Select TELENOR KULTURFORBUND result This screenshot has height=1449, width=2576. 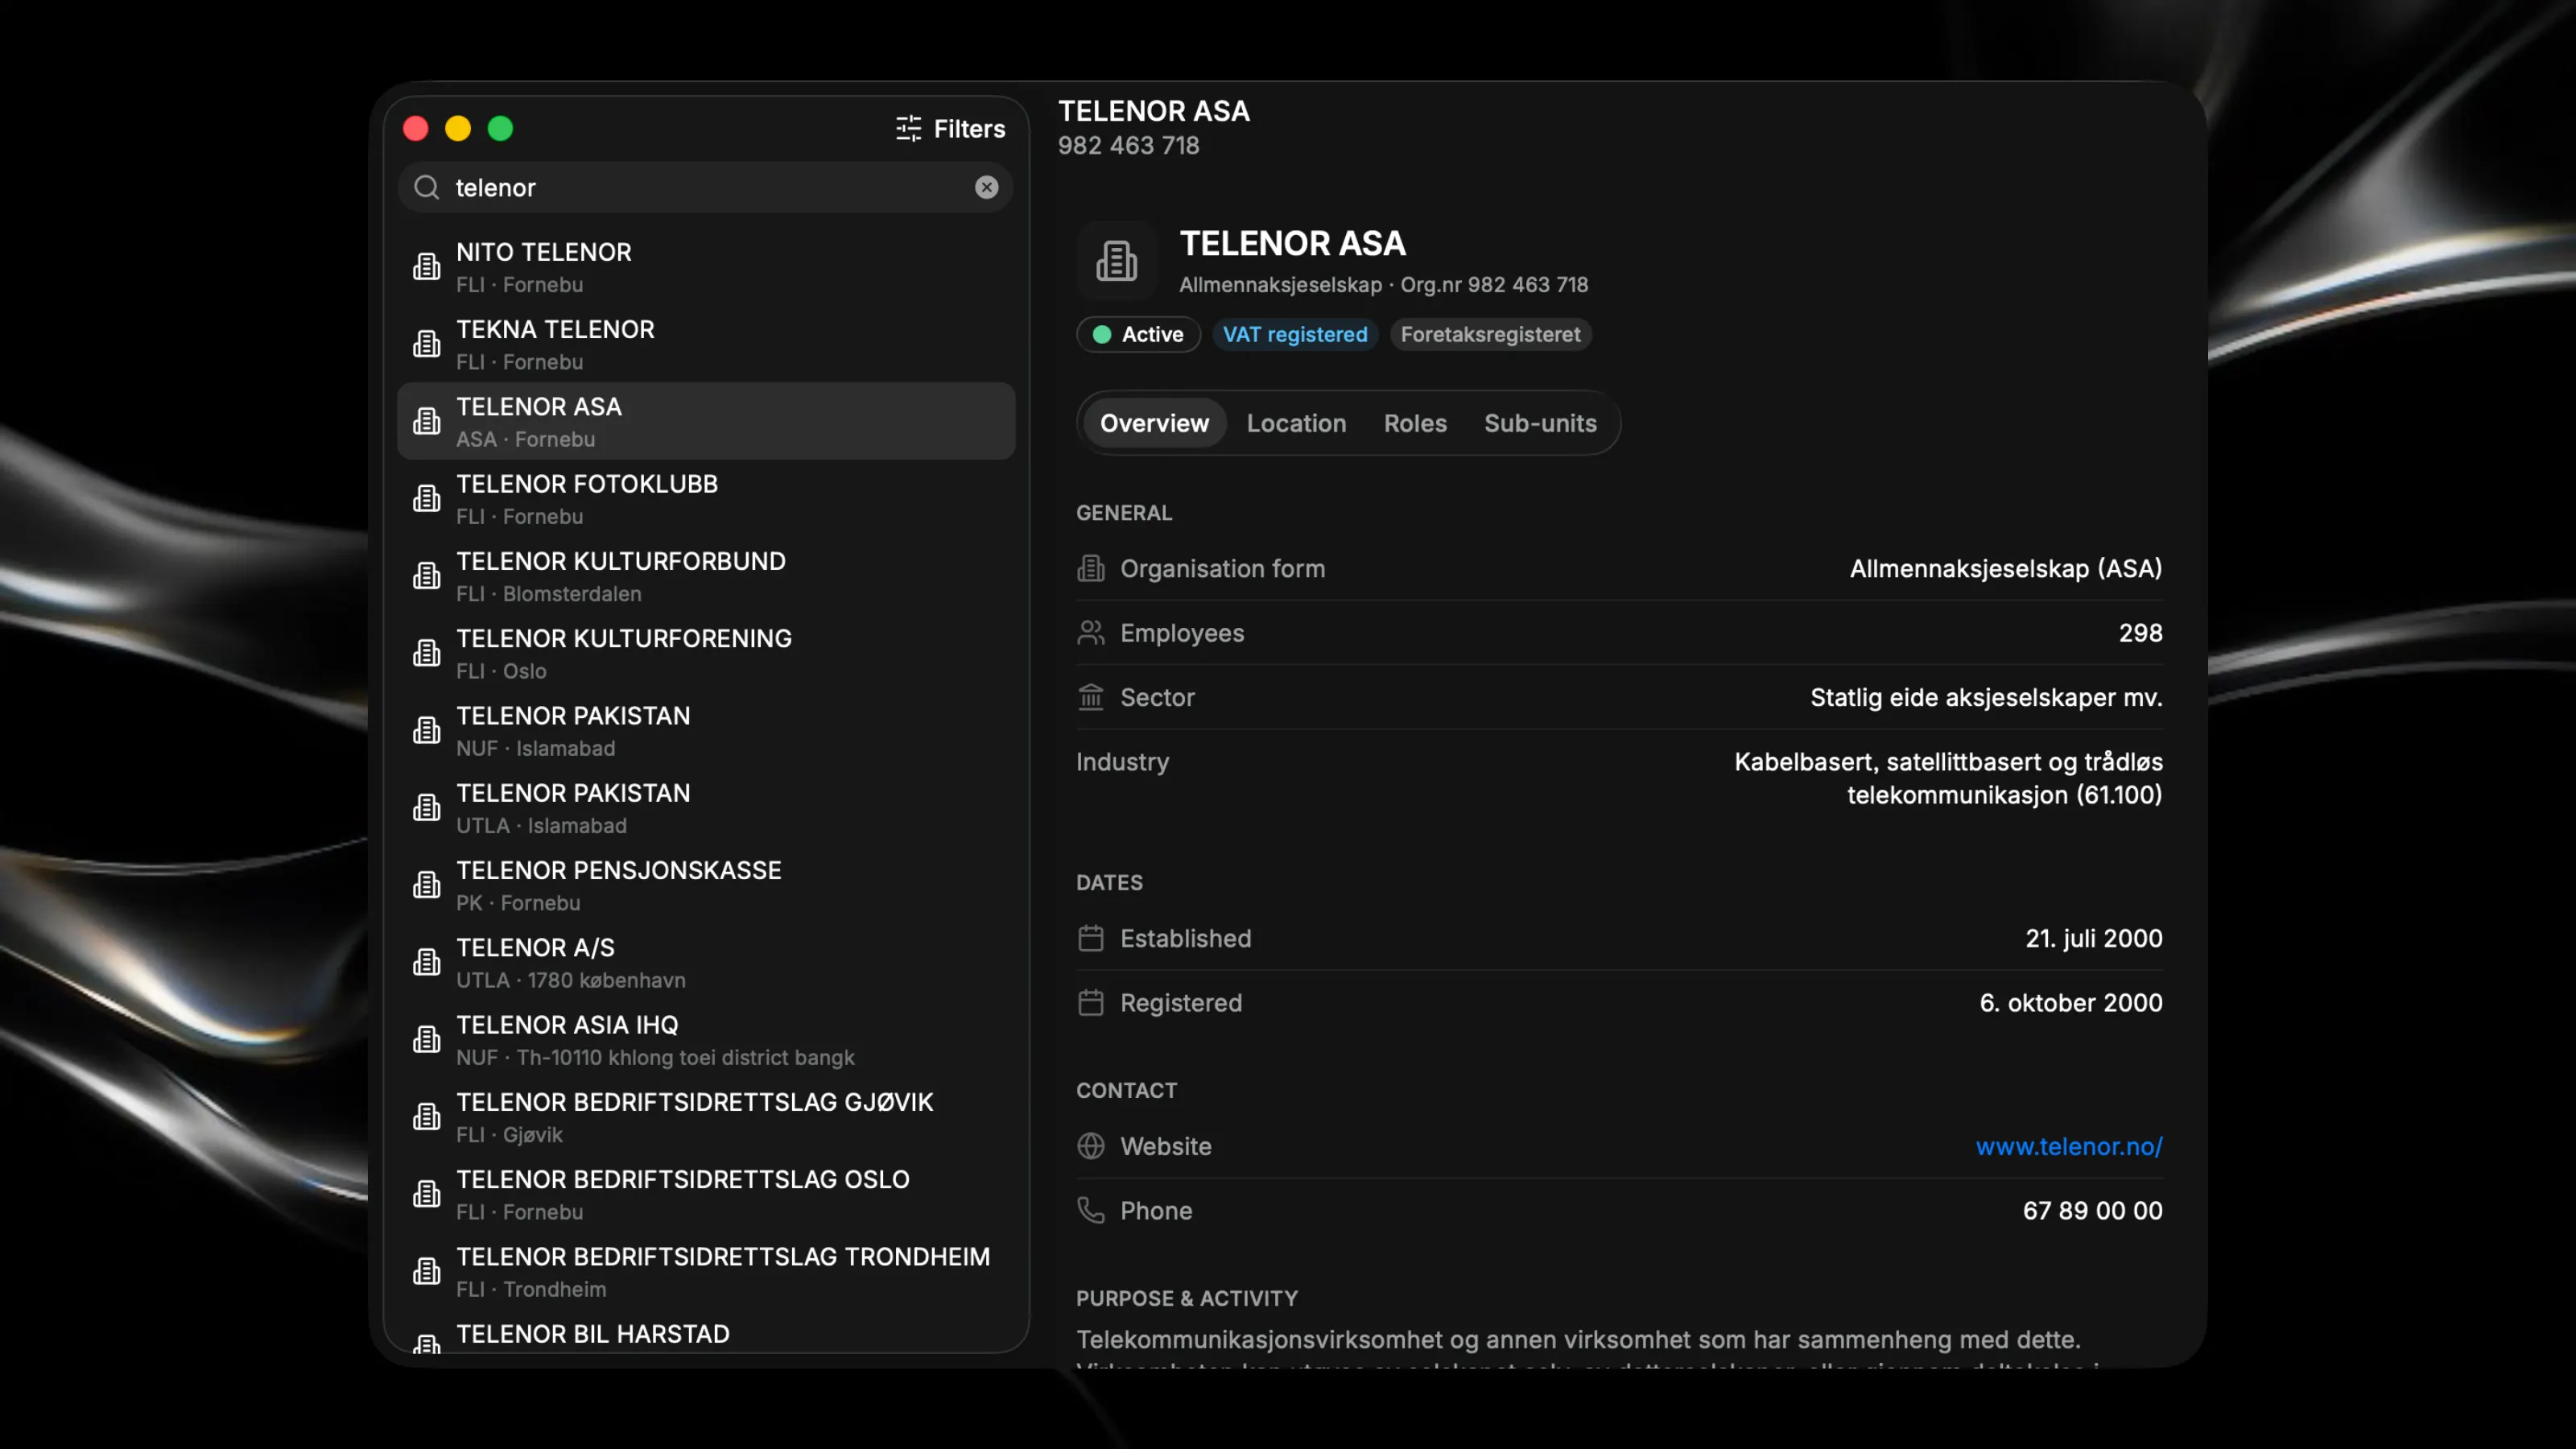[x=706, y=576]
